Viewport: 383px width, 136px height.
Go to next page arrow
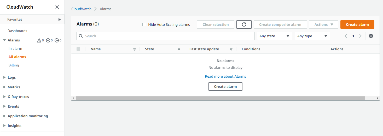point(361,36)
